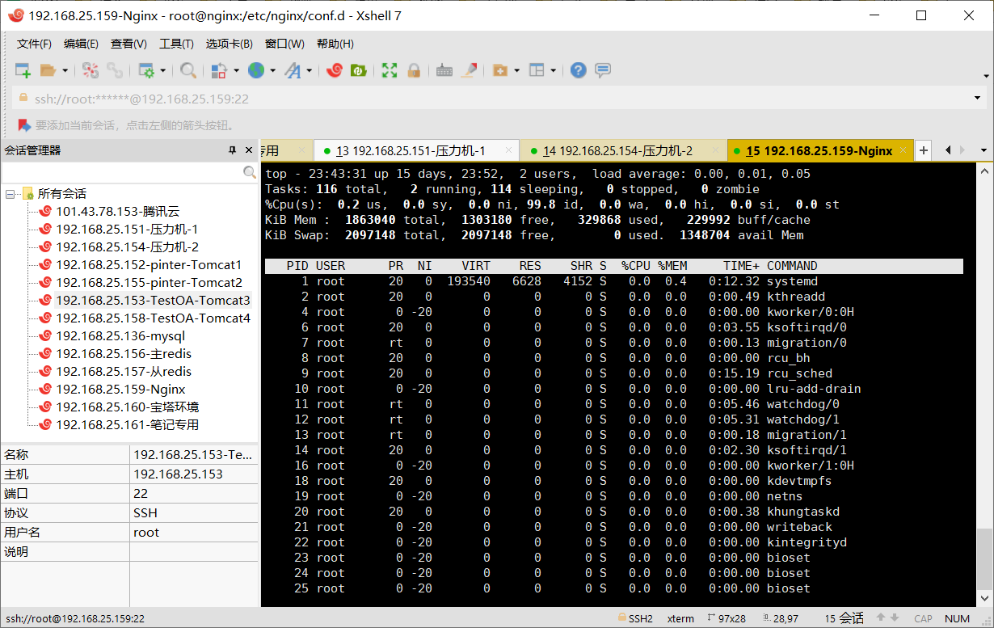
Task: Expand the layout dropdown arrow
Action: (554, 70)
